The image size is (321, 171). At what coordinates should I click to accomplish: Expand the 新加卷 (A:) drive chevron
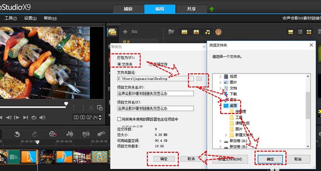pos(220,141)
